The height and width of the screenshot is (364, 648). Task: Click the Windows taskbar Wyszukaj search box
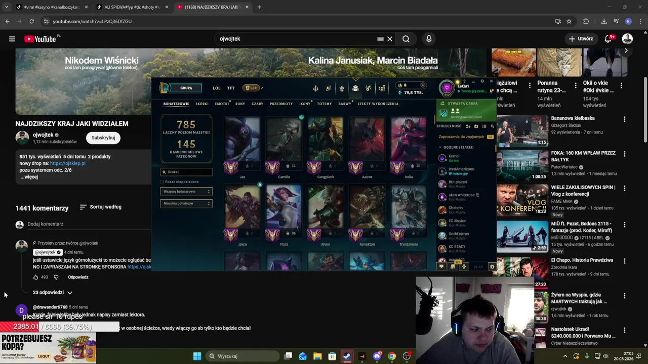click(242, 356)
